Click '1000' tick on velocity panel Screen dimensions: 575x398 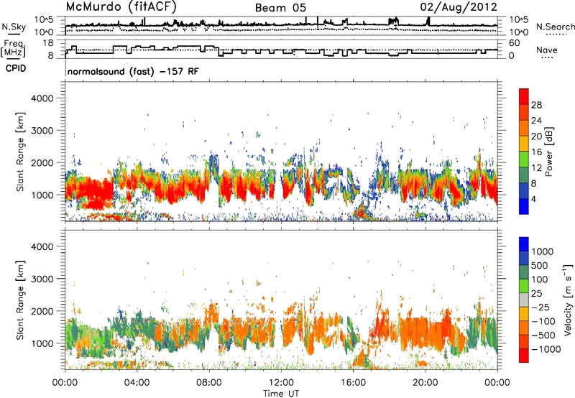pyautogui.click(x=42, y=343)
